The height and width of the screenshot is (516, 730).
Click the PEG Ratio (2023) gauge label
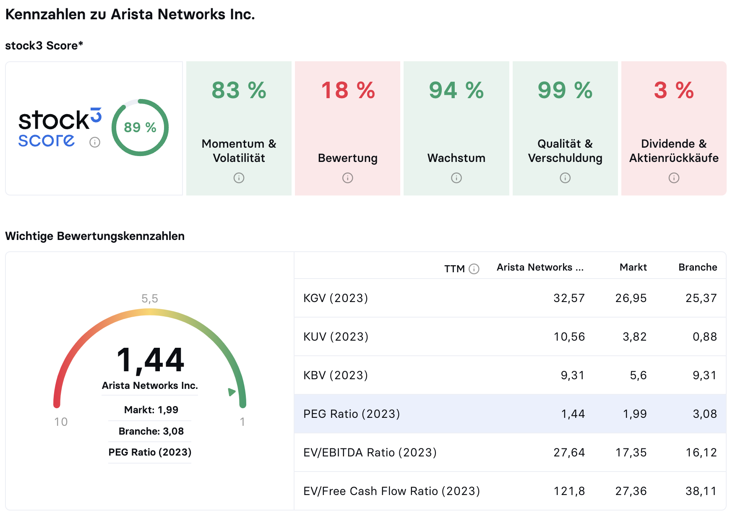[x=150, y=452]
